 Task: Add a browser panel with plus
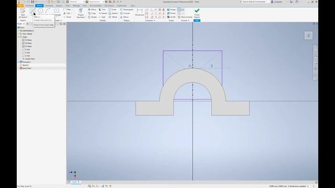(27, 24)
